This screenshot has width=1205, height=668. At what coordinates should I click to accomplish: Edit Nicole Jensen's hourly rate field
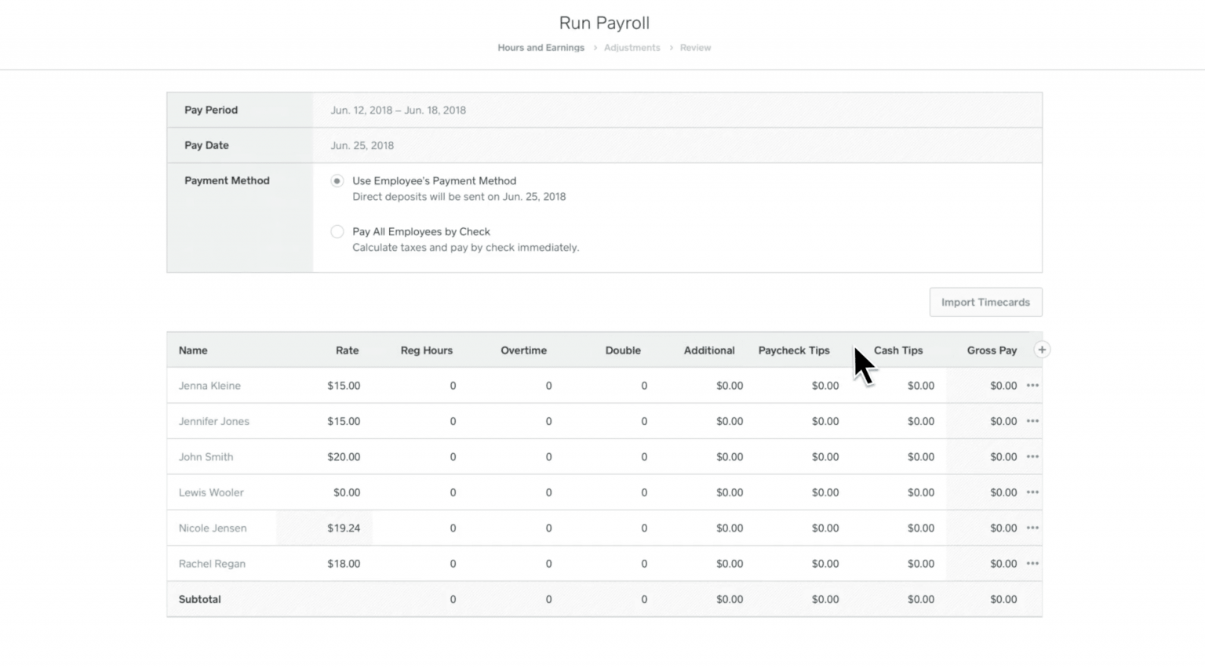tap(344, 528)
